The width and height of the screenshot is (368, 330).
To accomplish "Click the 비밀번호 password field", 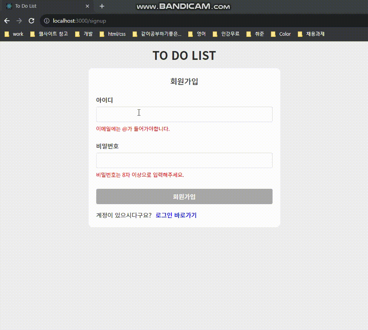I will point(184,160).
